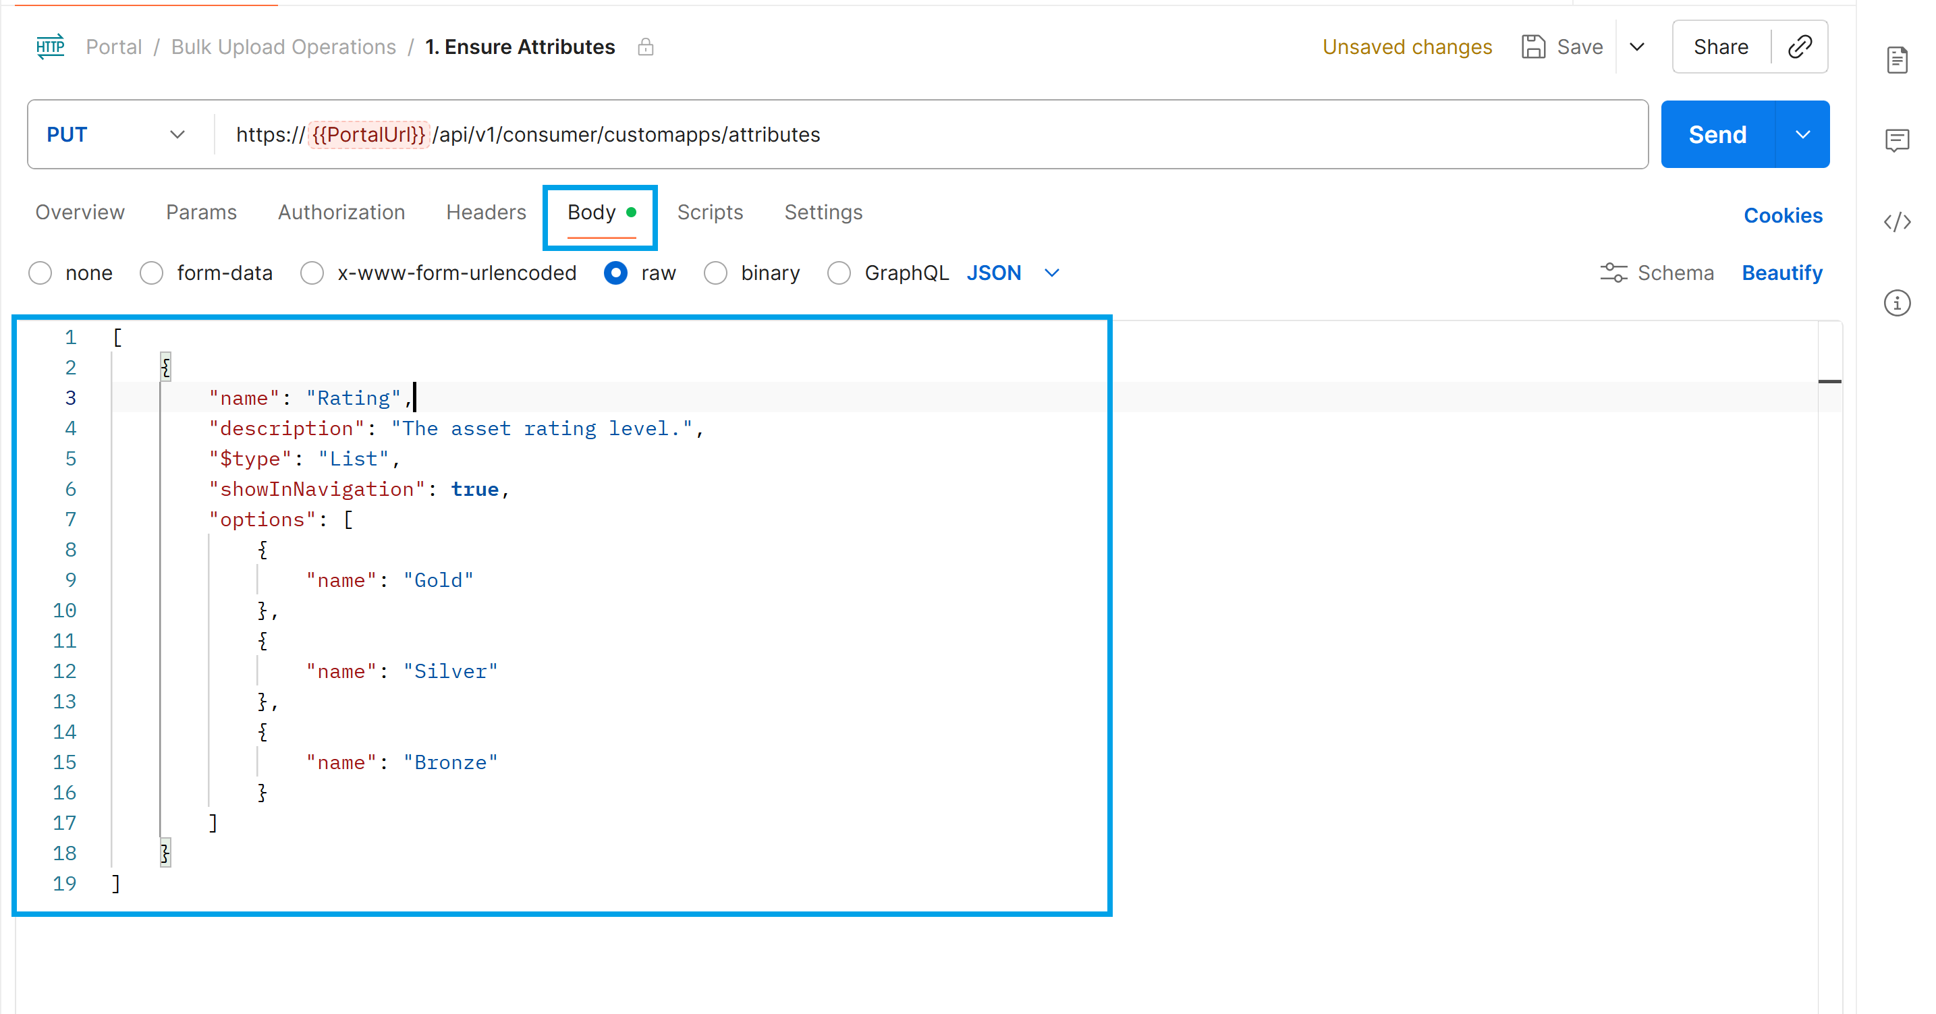Click the HTTP icon in the breadcrumb

coord(50,47)
